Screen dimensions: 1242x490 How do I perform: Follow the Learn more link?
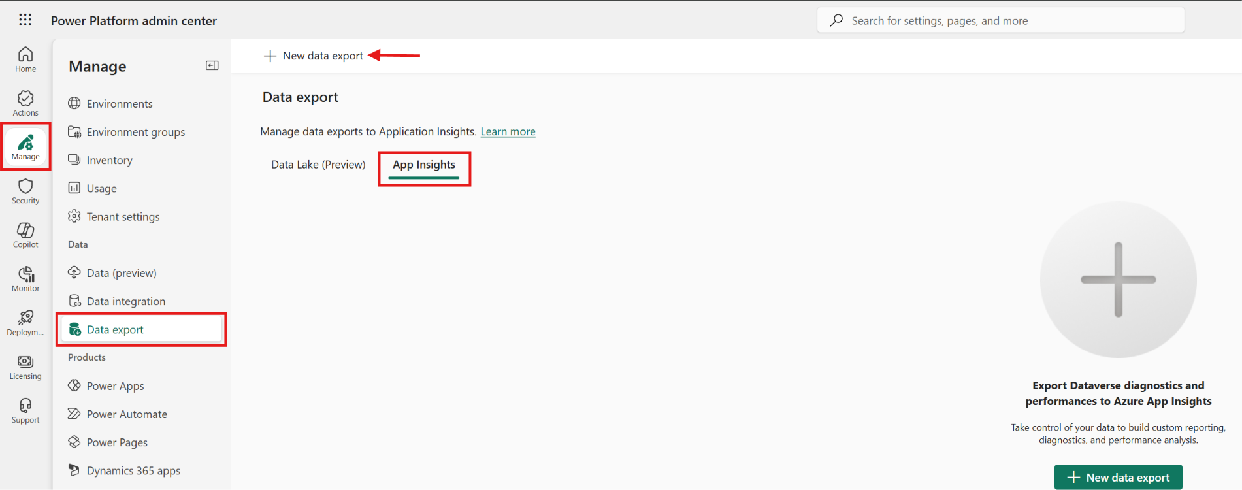(x=508, y=131)
